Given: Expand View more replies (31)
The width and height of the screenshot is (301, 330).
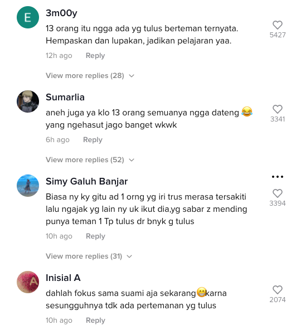Looking at the screenshot, I should click(89, 256).
